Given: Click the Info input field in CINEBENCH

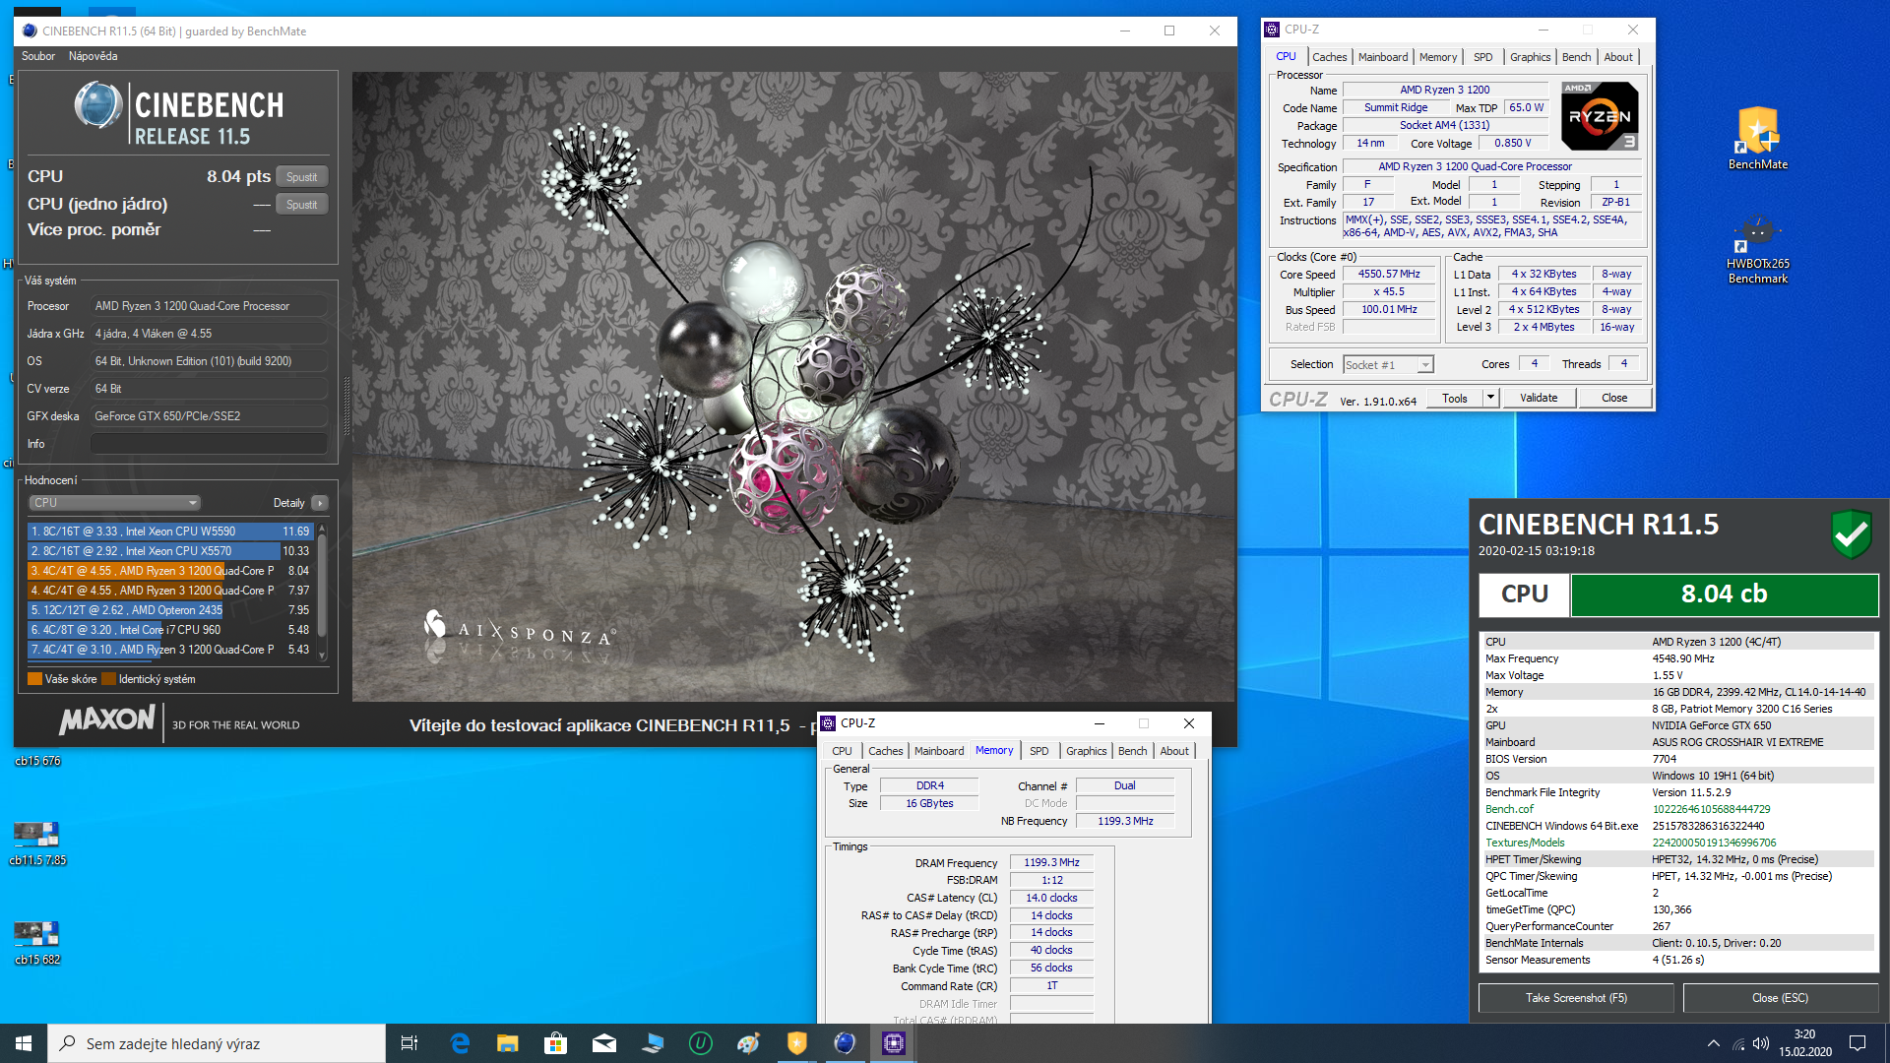Looking at the screenshot, I should pyautogui.click(x=209, y=444).
